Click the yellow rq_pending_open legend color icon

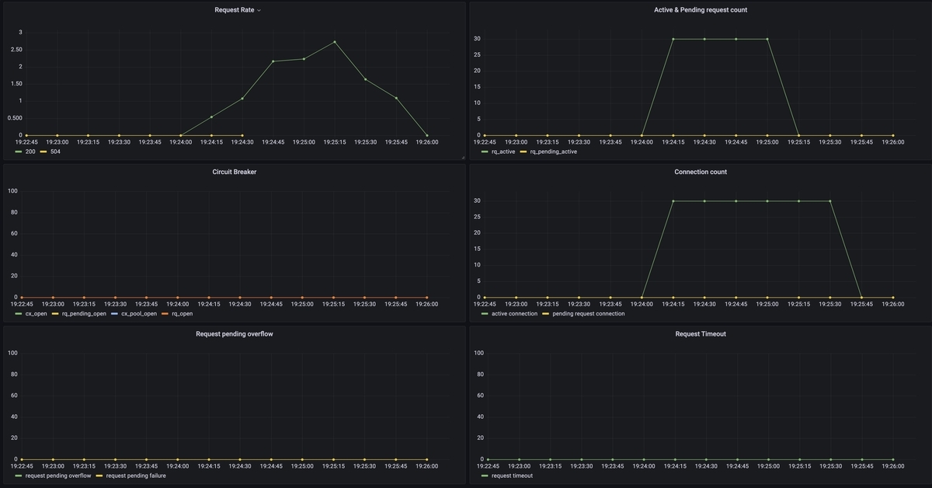pos(55,314)
